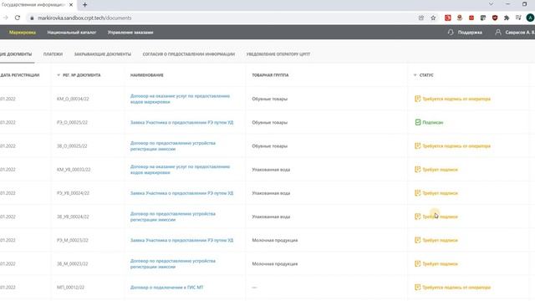This screenshot has width=535, height=301.
Task: Open Заявка Участника link in row РЭ_УВ_00024/22
Action: pos(182,193)
